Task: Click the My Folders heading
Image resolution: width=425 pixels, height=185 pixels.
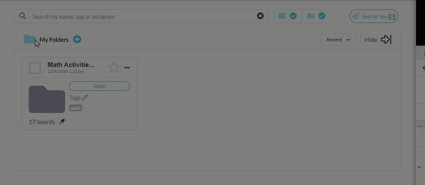Action: (x=54, y=40)
